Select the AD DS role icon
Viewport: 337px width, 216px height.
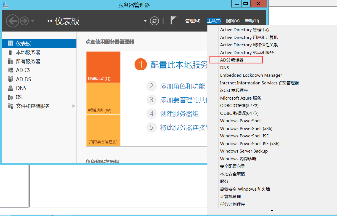[x=10, y=79]
